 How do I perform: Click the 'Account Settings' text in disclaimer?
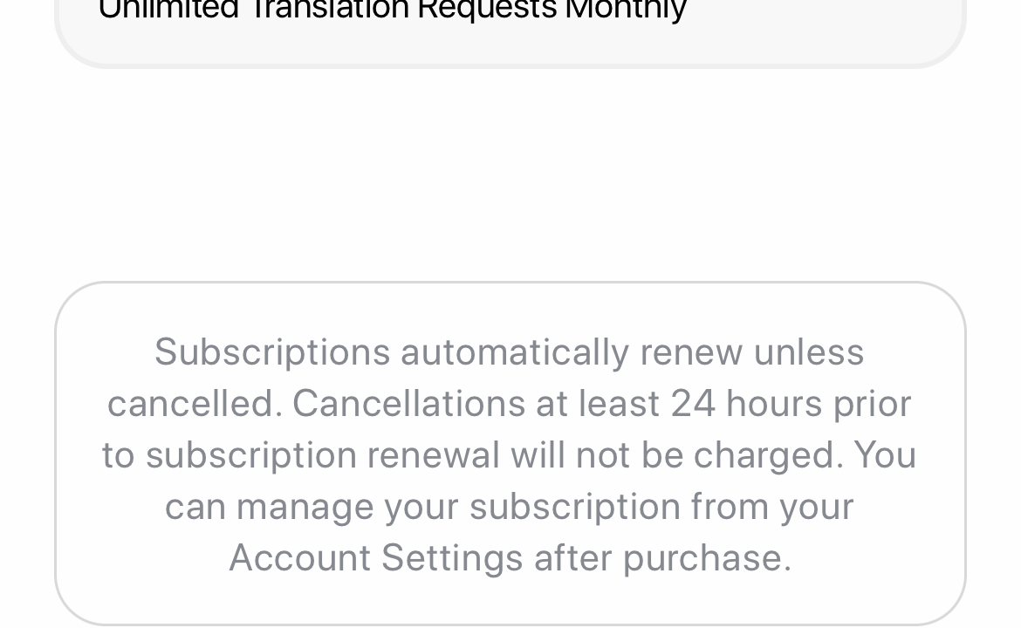(x=376, y=557)
